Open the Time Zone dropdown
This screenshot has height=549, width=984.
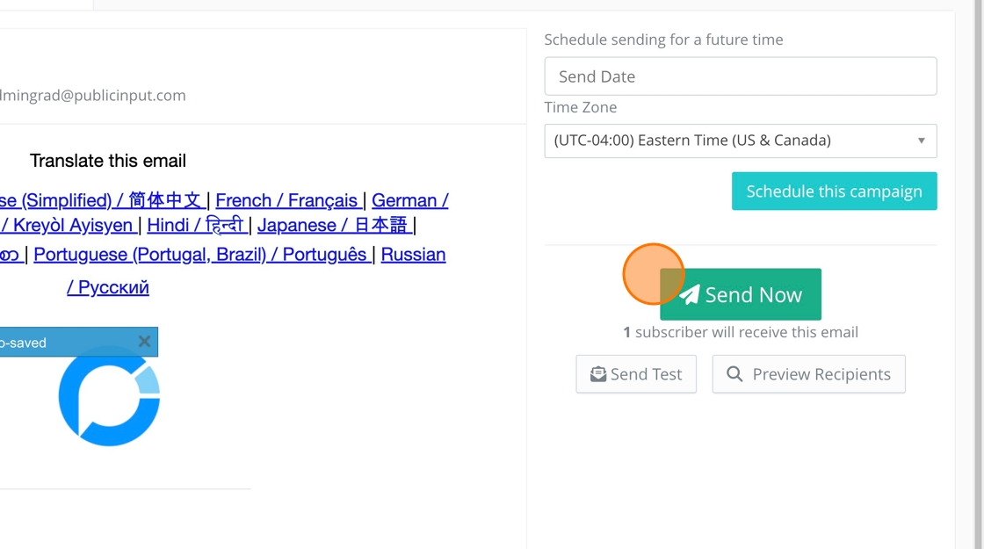pos(740,141)
